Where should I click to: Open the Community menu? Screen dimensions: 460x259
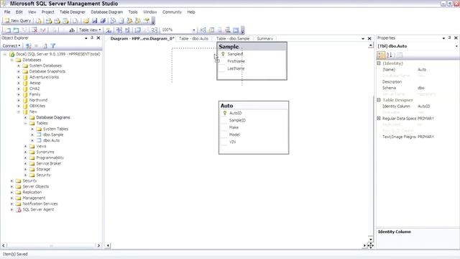(172, 12)
